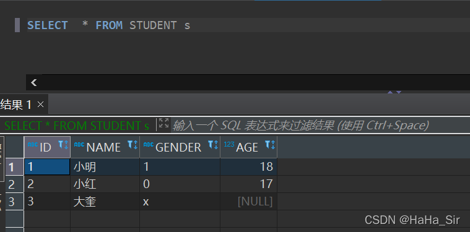Image resolution: width=470 pixels, height=232 pixels.
Task: Click the AGE cell with value 17
Action: [x=248, y=184]
